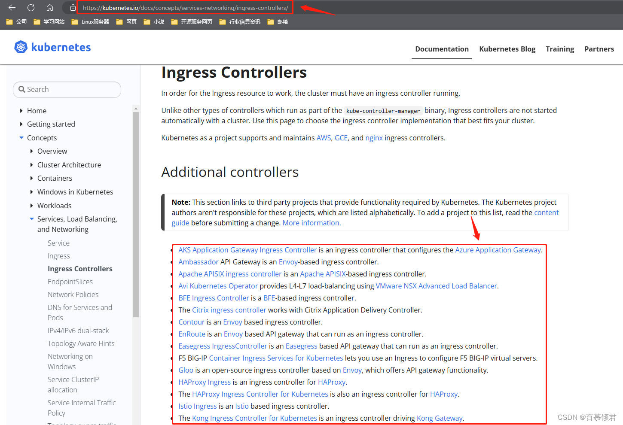Viewport: 623px width, 425px height.
Task: Select Ingress Controllers in sidebar
Action: pos(80,269)
